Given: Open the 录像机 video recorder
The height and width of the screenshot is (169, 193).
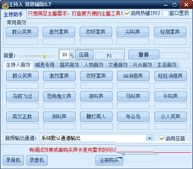Looking at the screenshot, I should [x=37, y=160].
